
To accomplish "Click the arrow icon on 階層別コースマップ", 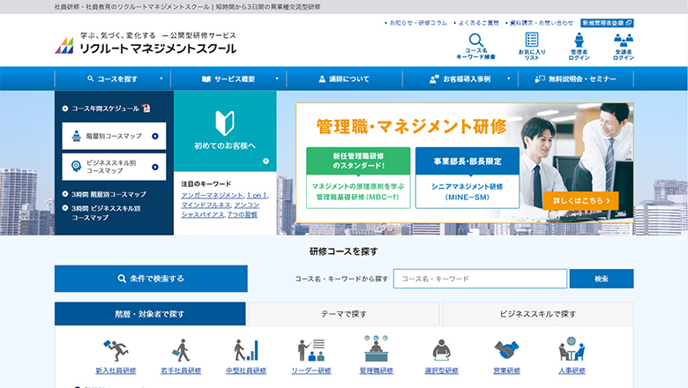I will 155,137.
